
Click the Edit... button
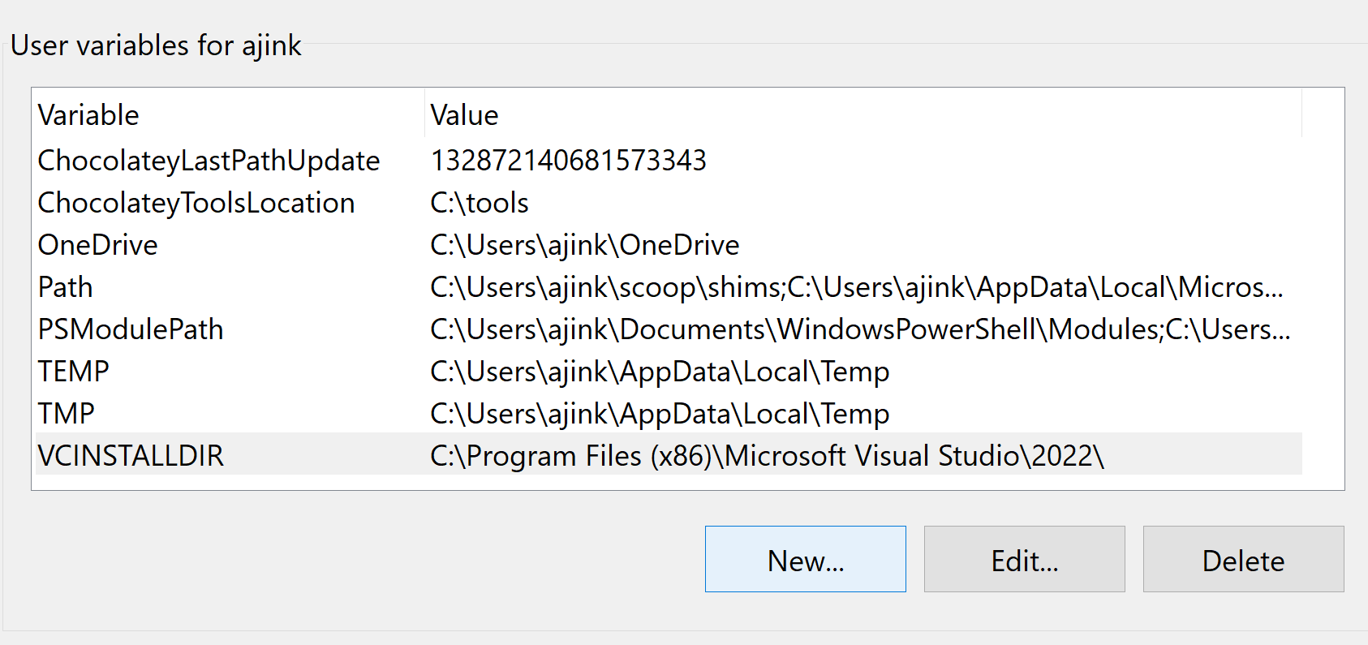pyautogui.click(x=1024, y=560)
